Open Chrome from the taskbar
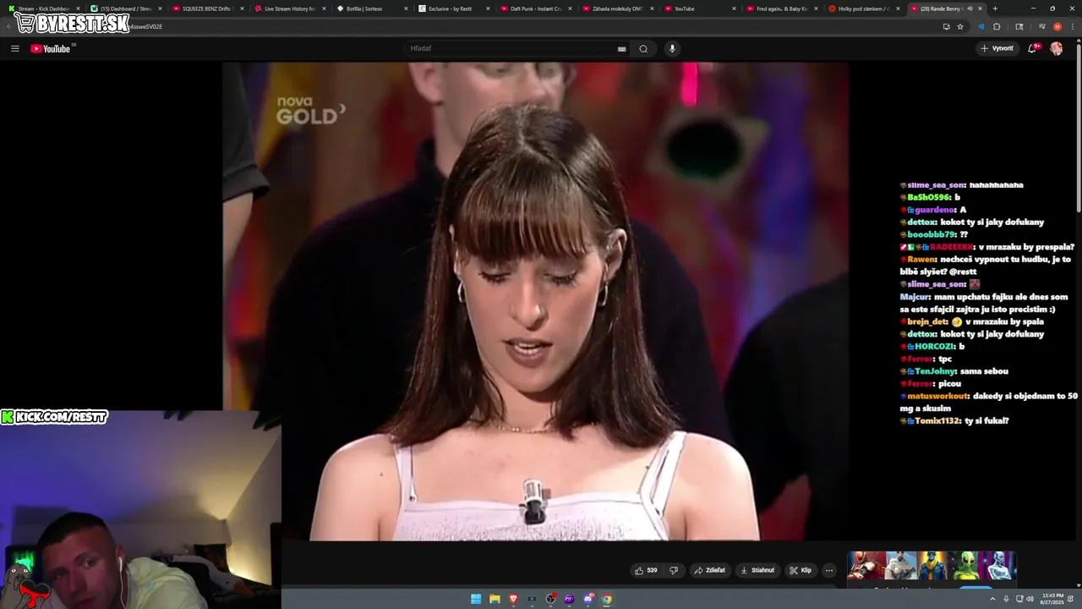 point(607,599)
